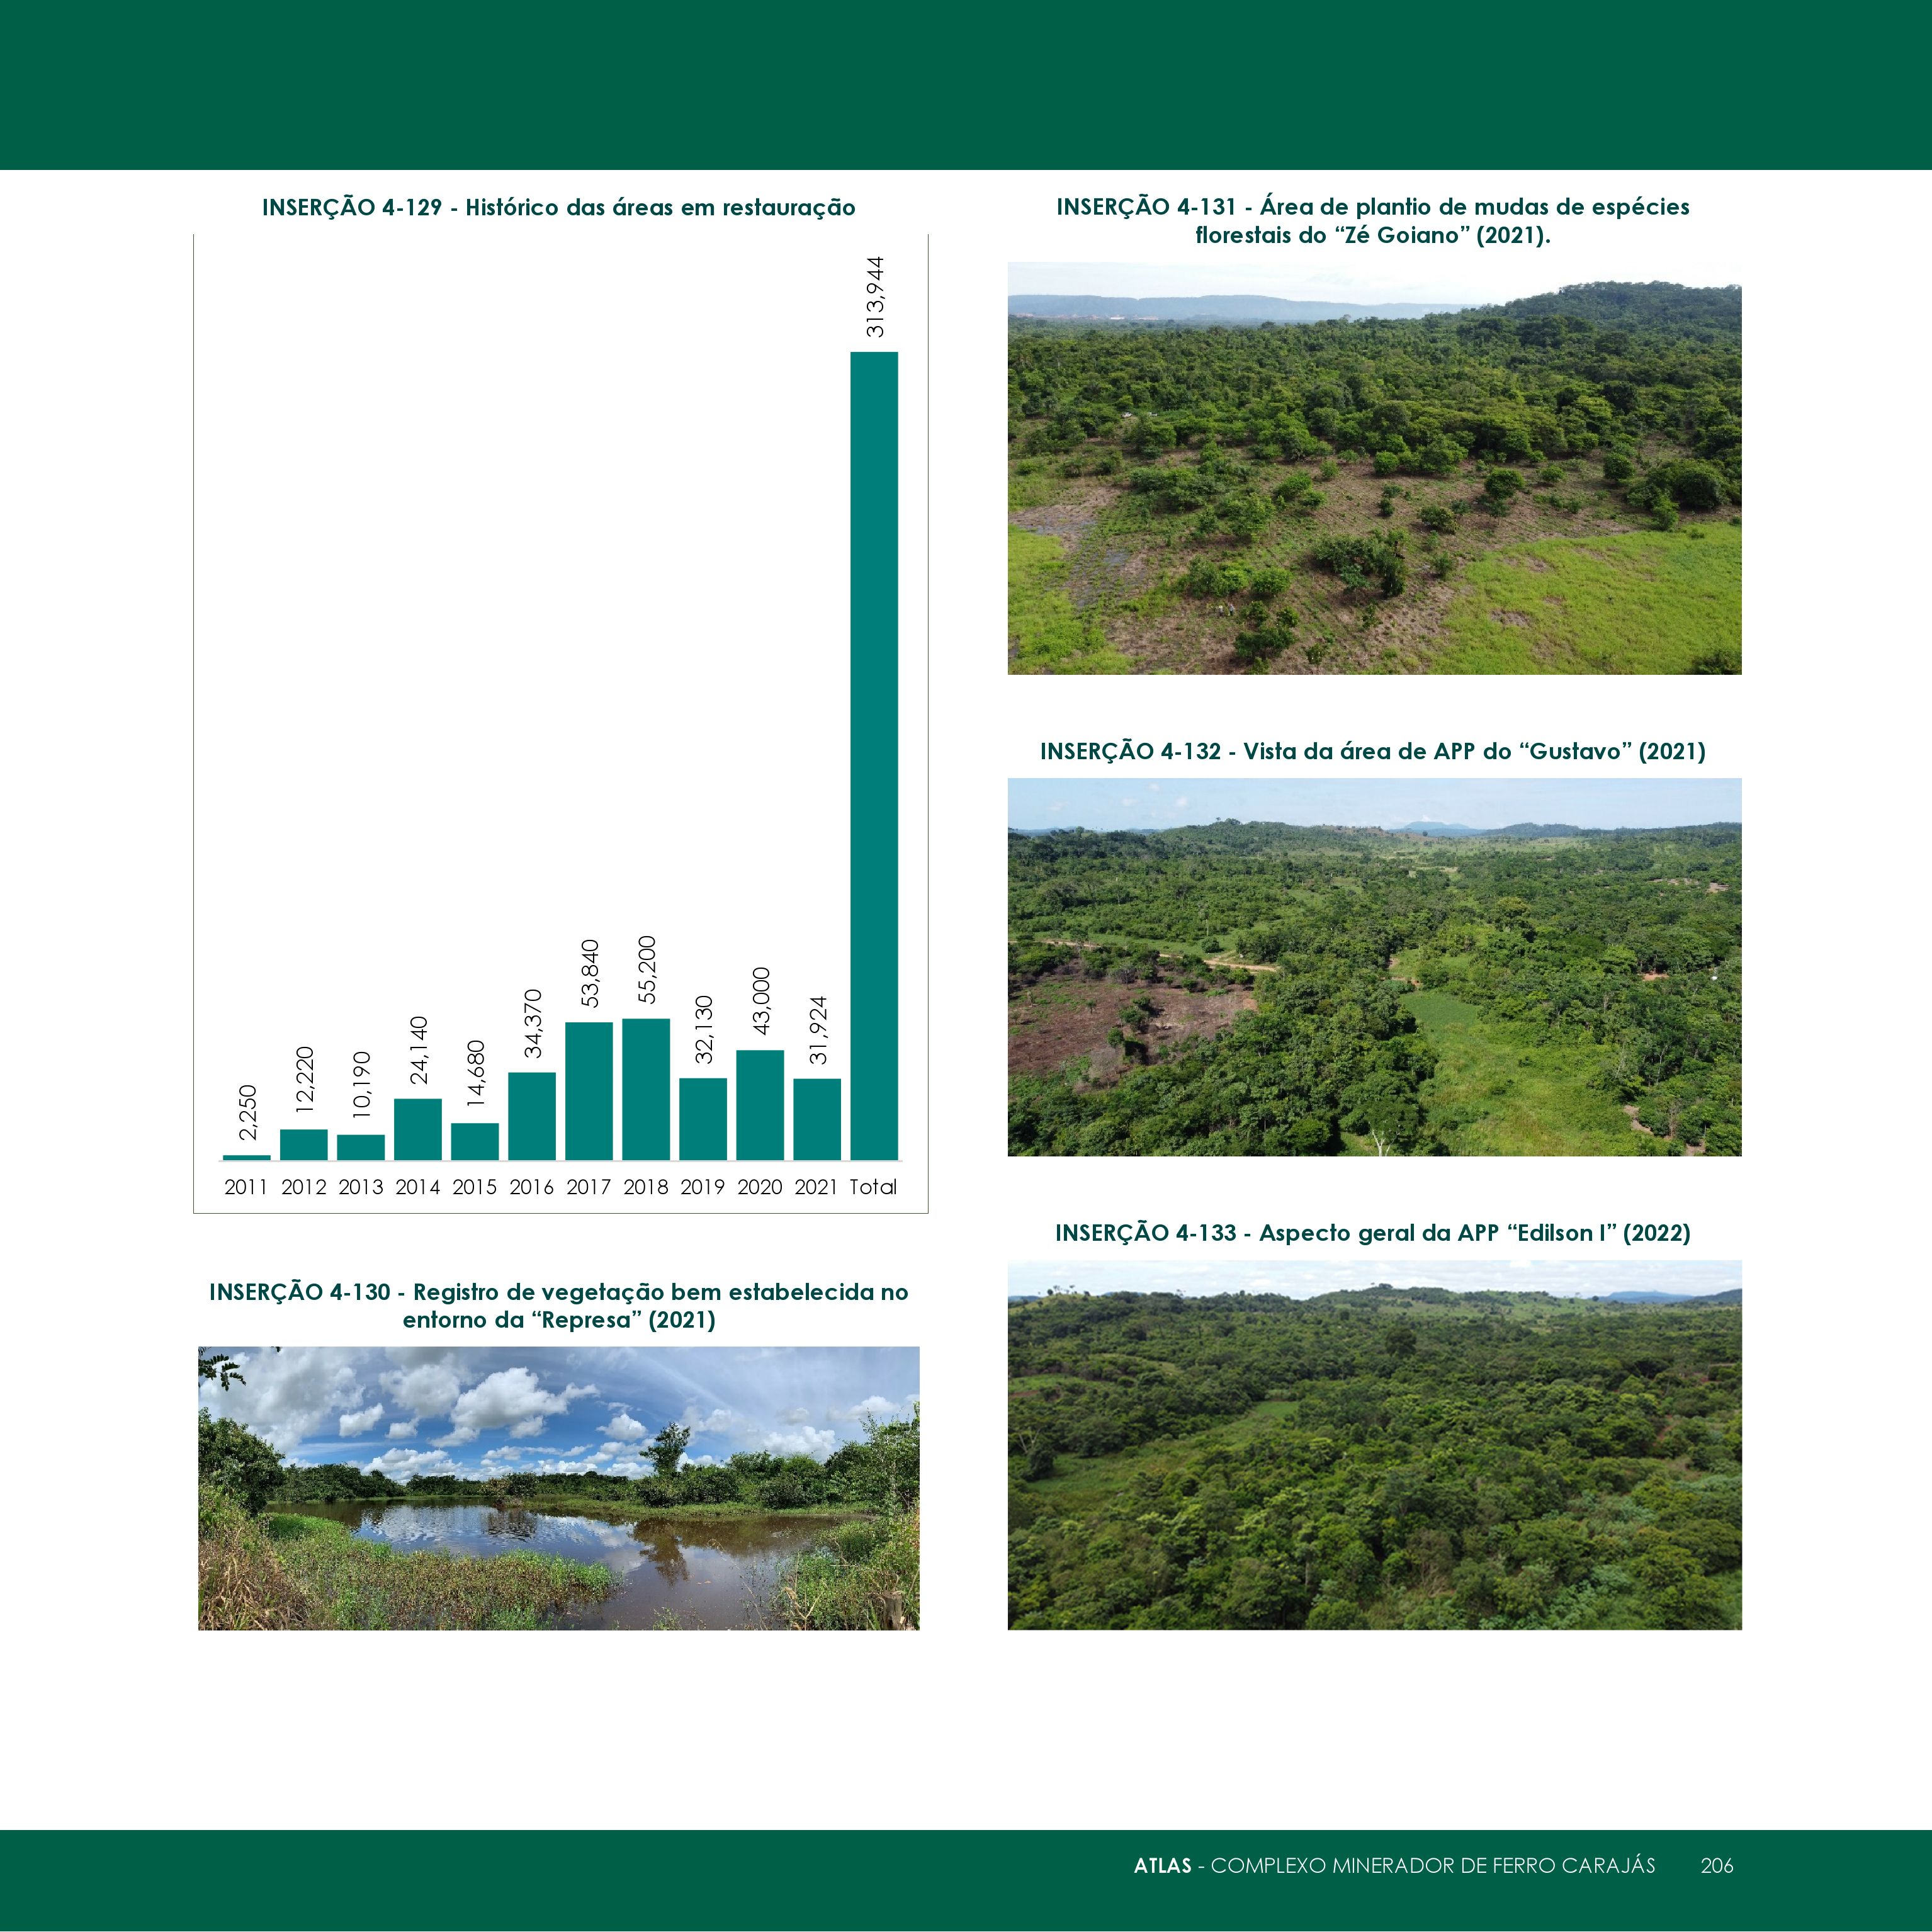Click the 'Edilson I' APP aerial photo
Screen dimensions: 1932x1932
[1374, 1445]
